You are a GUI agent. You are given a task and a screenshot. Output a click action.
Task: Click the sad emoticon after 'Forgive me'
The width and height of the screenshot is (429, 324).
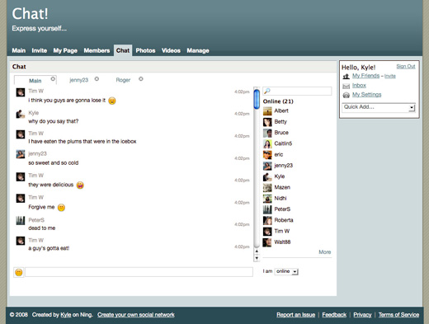(61, 208)
